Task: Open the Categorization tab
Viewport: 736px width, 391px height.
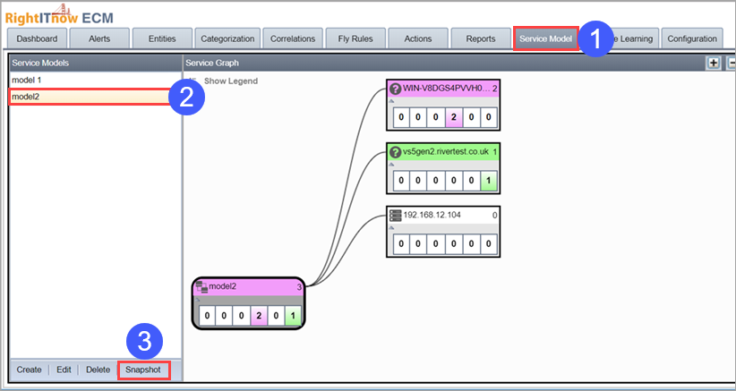Action: (x=227, y=38)
